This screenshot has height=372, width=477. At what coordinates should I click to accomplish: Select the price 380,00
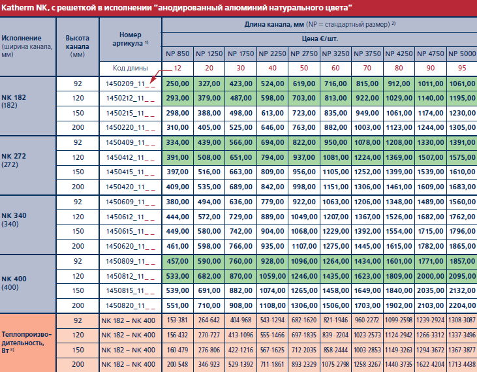(x=177, y=202)
